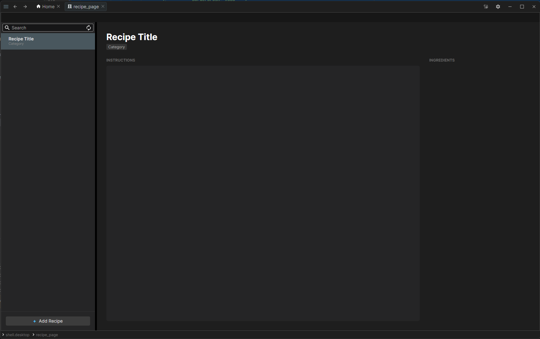Select the recipe_page tab
The height and width of the screenshot is (339, 540).
click(x=85, y=6)
